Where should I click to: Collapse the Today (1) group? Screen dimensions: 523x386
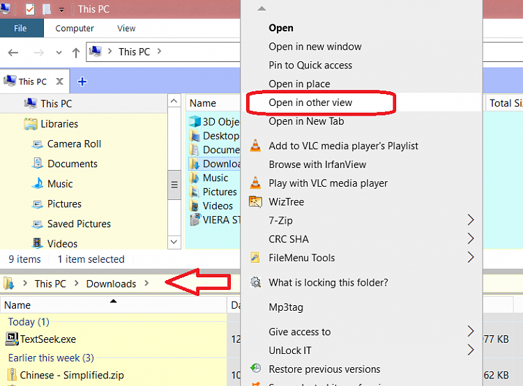click(x=29, y=322)
